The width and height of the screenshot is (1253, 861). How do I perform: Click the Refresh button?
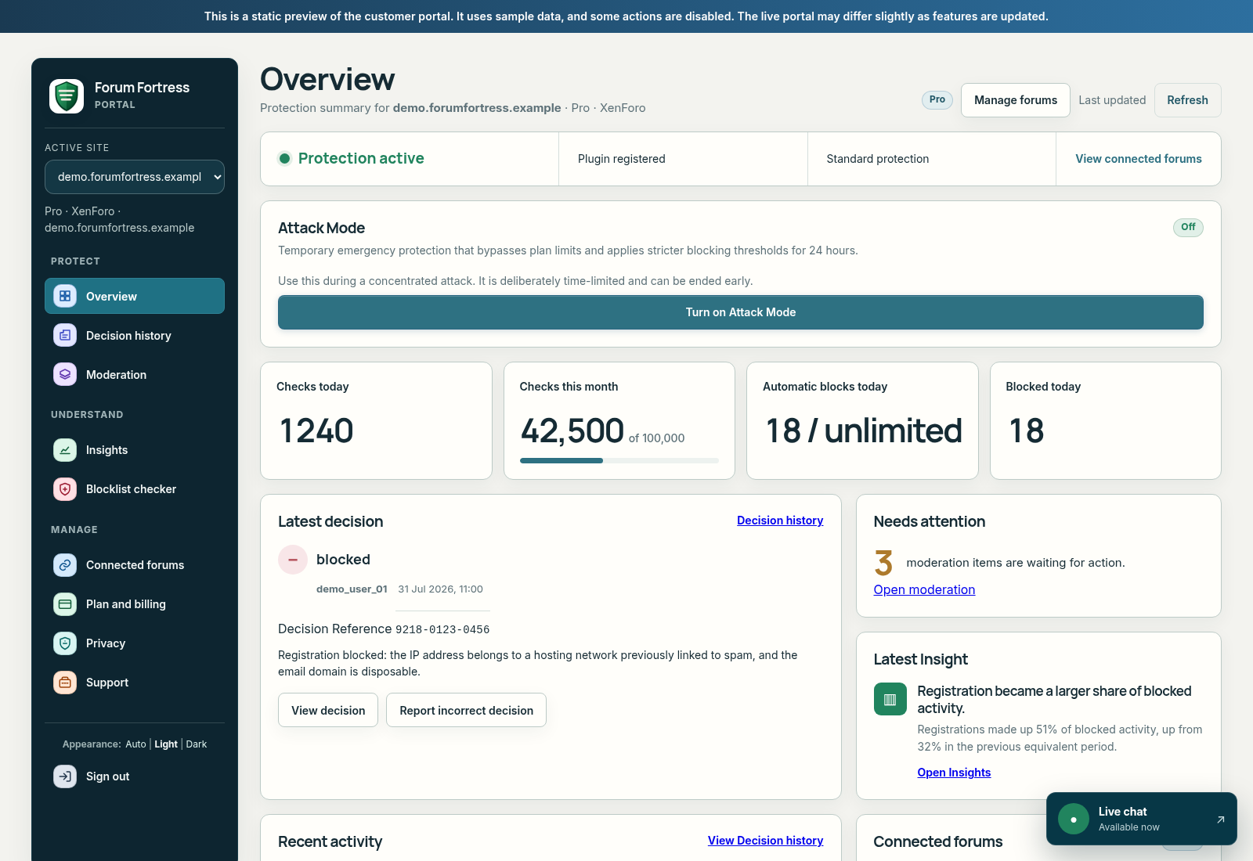pos(1187,100)
